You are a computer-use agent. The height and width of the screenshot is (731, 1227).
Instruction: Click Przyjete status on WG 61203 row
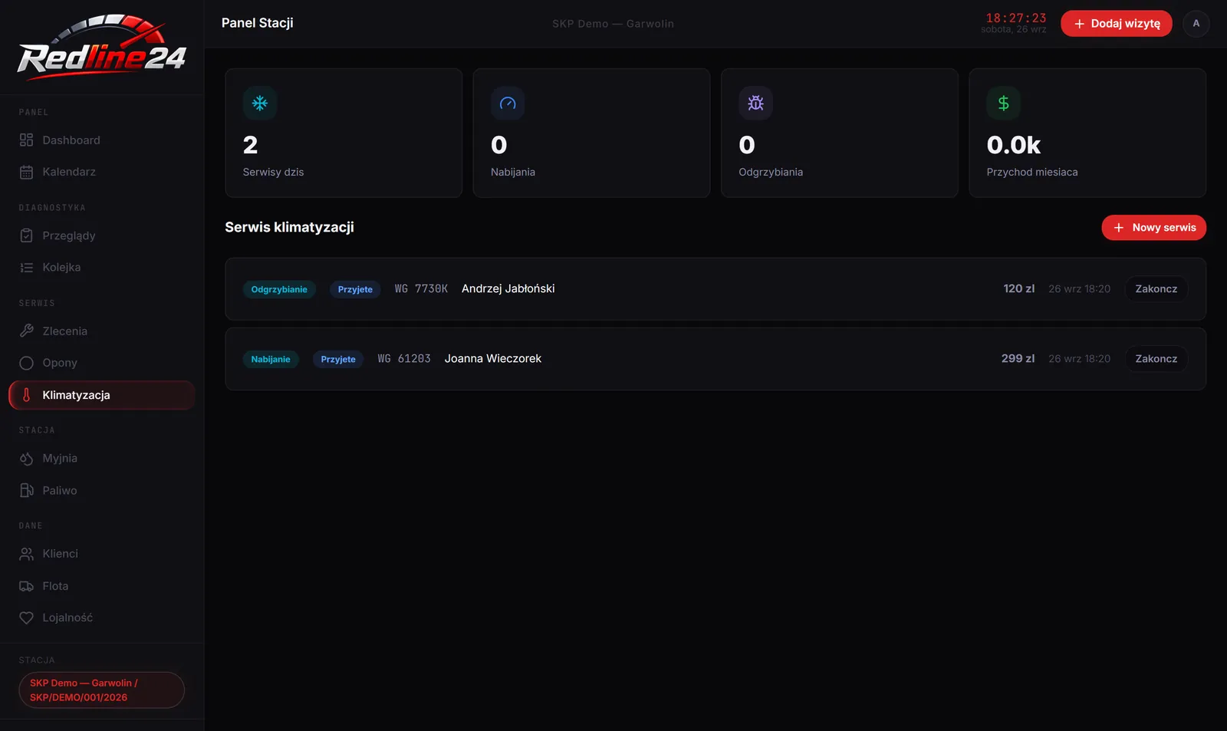click(338, 359)
